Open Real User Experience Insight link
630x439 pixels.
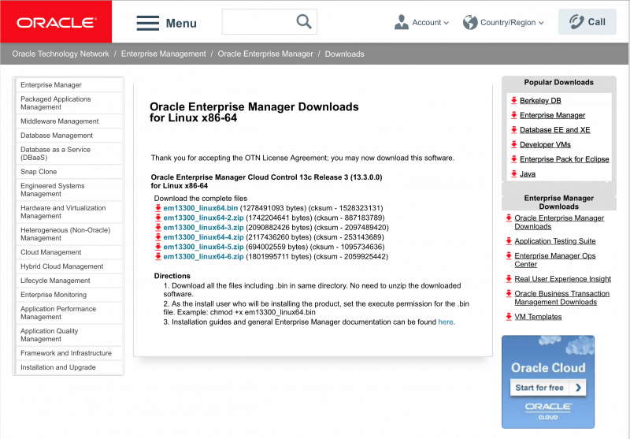tap(562, 279)
